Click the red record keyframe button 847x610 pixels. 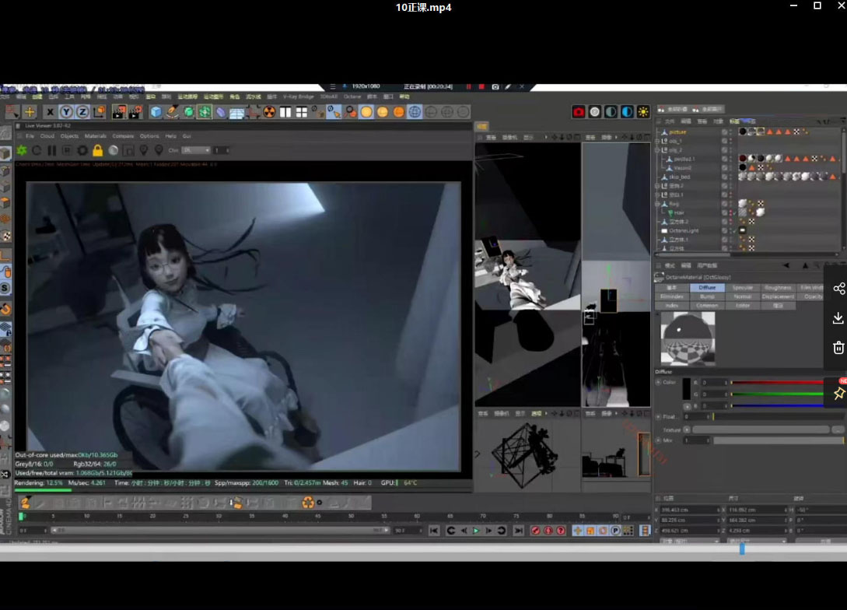pyautogui.click(x=535, y=531)
